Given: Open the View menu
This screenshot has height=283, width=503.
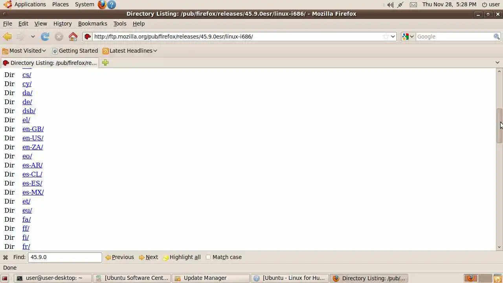Looking at the screenshot, I should point(40,24).
